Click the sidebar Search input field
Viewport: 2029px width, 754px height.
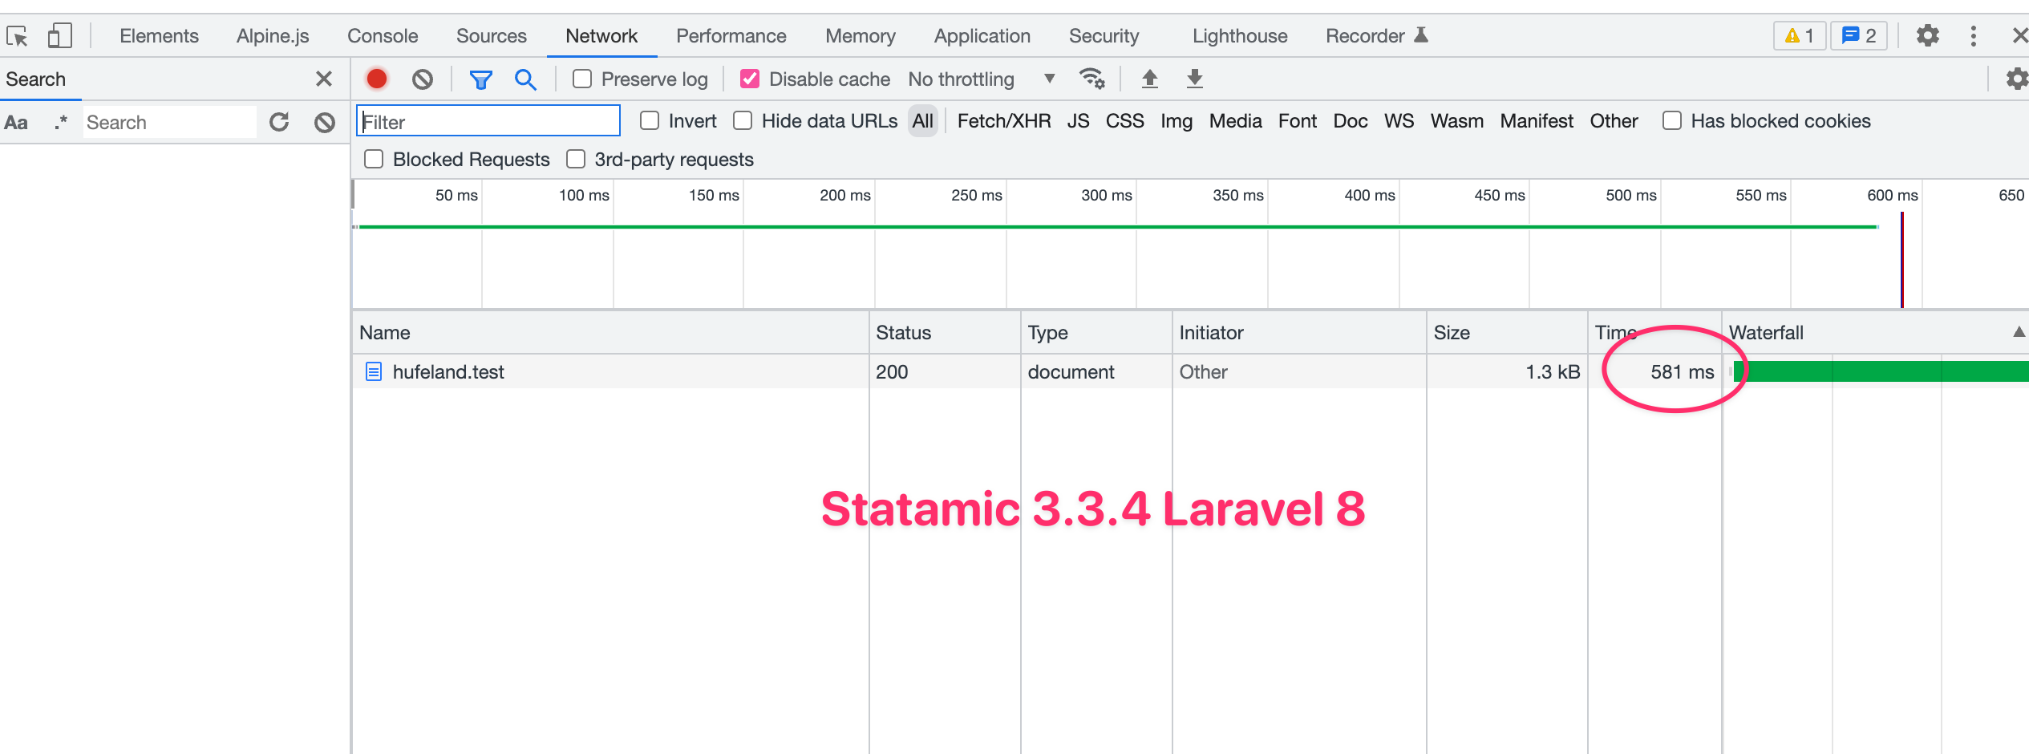170,122
